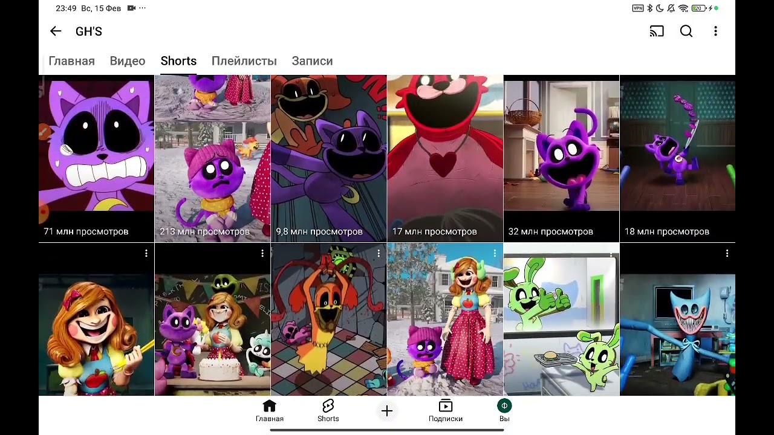Open options for snowy red-dress short

click(495, 254)
